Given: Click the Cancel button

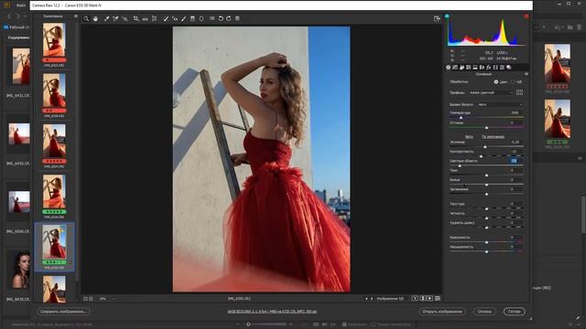Looking at the screenshot, I should tap(484, 312).
